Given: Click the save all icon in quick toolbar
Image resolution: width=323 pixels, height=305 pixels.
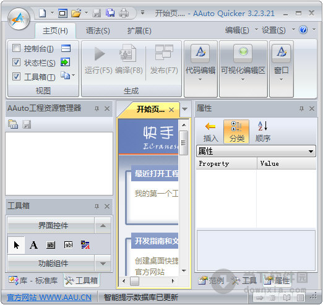Looking at the screenshot, I should click(x=110, y=13).
